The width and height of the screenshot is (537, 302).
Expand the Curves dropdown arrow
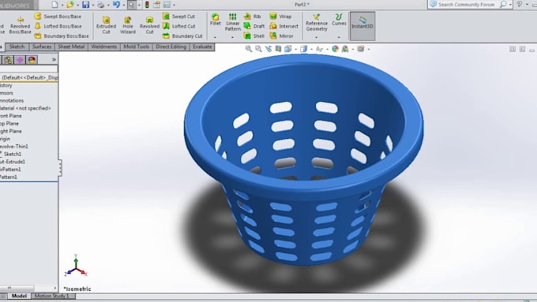[339, 37]
